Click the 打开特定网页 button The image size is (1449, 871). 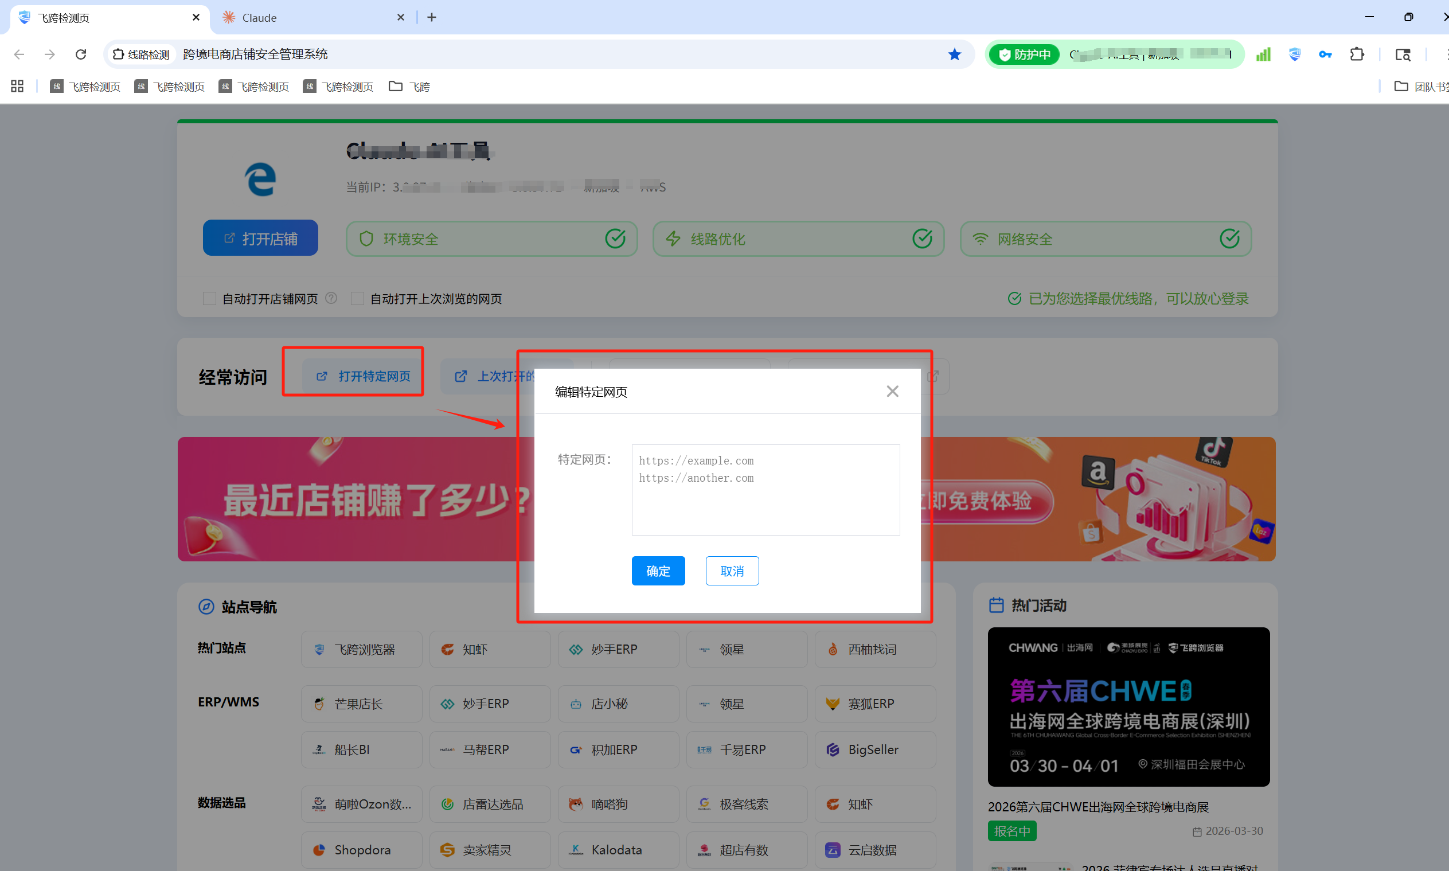pyautogui.click(x=362, y=376)
